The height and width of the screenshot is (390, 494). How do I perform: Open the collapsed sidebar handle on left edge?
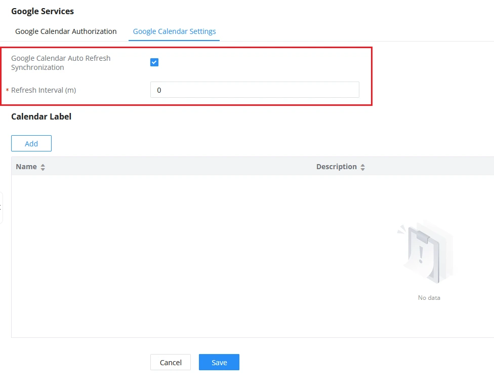point(1,207)
